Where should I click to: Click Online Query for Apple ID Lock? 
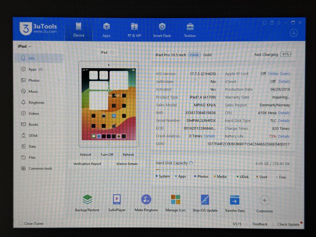[x=279, y=74]
